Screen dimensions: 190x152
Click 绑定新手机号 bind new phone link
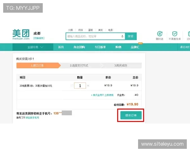(x=32, y=117)
